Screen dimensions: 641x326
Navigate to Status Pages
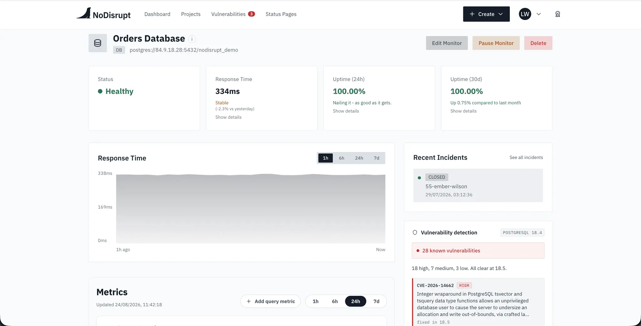pyautogui.click(x=281, y=14)
